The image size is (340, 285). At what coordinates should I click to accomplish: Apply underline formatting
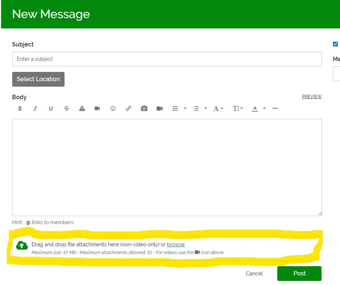[51, 108]
